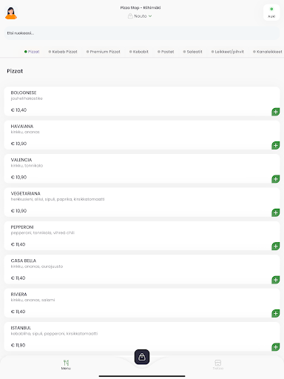Select the Premium Pizzat category tab

(104, 52)
